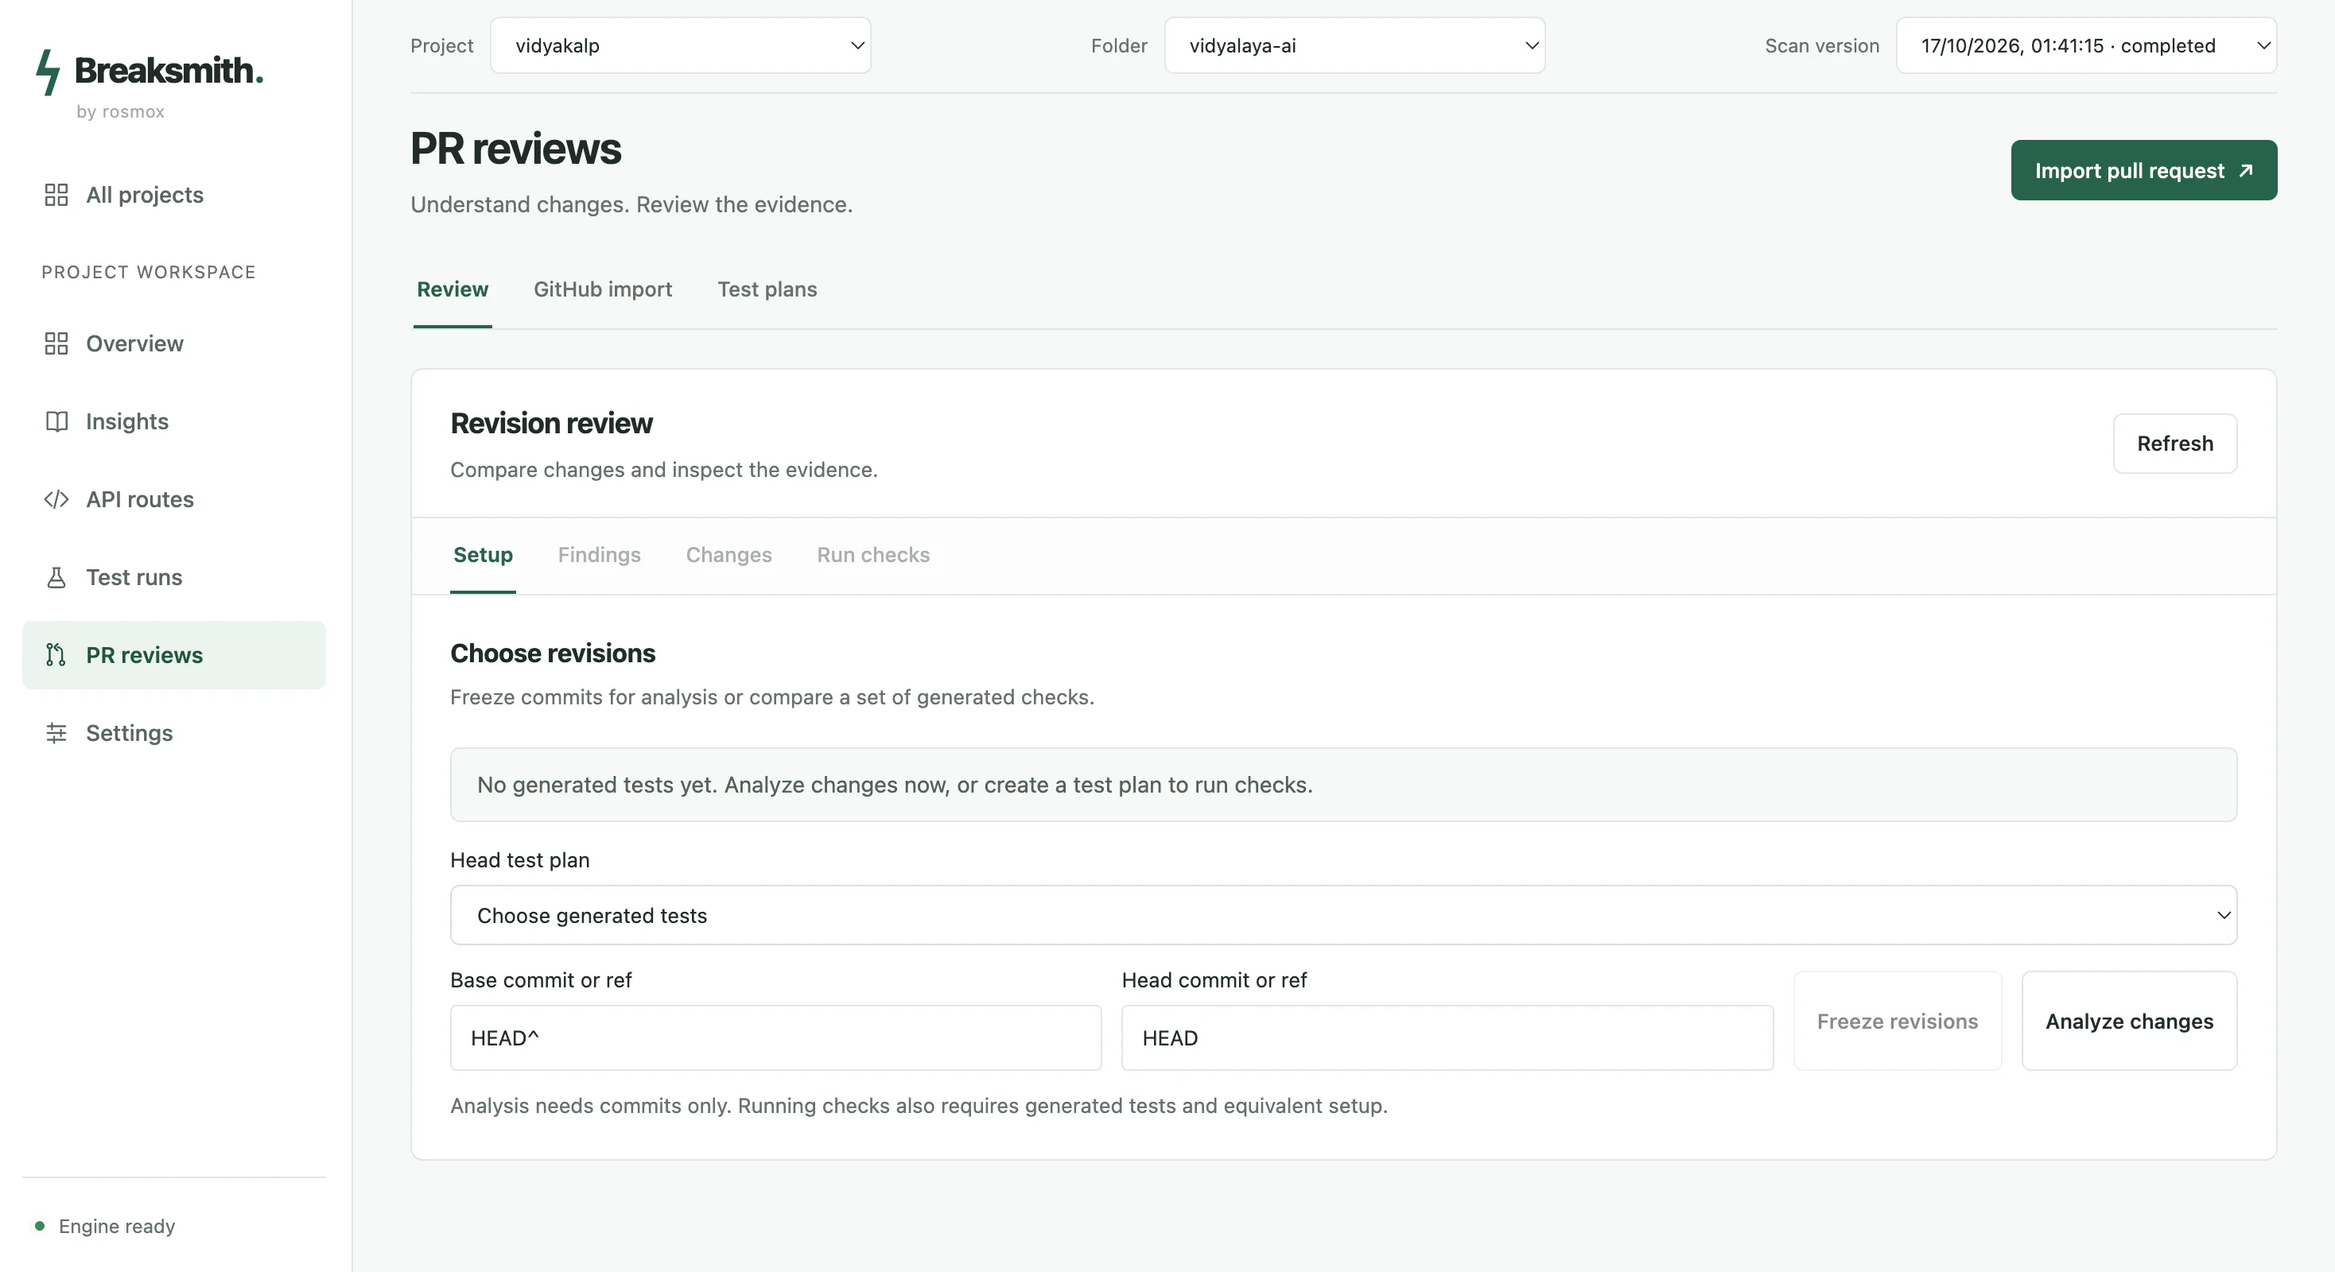Click the 'by rosmox' text under logo
The width and height of the screenshot is (2335, 1272).
point(121,111)
